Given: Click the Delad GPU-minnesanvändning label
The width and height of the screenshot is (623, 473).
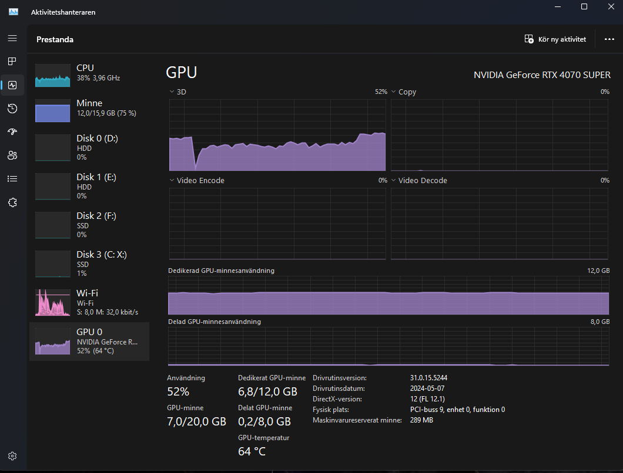Looking at the screenshot, I should [214, 322].
